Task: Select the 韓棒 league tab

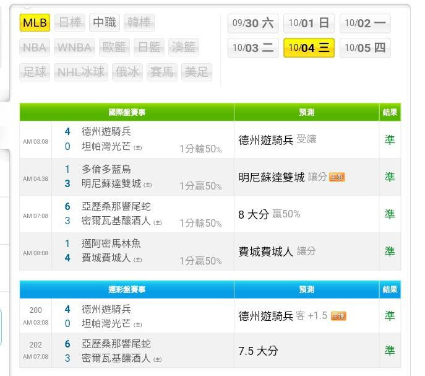Action: click(139, 22)
